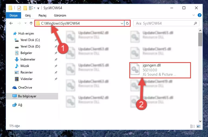Viewport: 208px width, 137px height.
Task: Select the jgsngen.dll file
Action: [x=160, y=70]
